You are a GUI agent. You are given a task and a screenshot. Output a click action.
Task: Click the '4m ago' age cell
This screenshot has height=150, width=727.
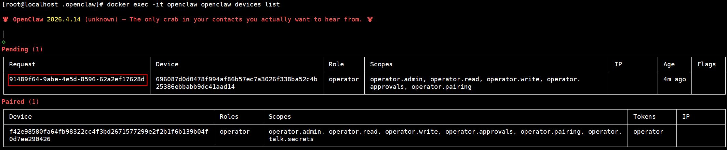pyautogui.click(x=675, y=79)
